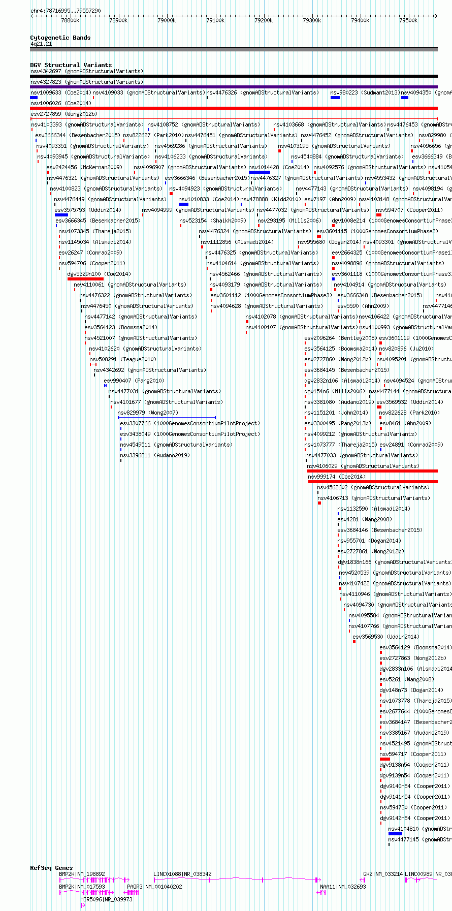Click nsv4103393 gnomAD variant label
The width and height of the screenshot is (452, 911).
click(x=88, y=124)
